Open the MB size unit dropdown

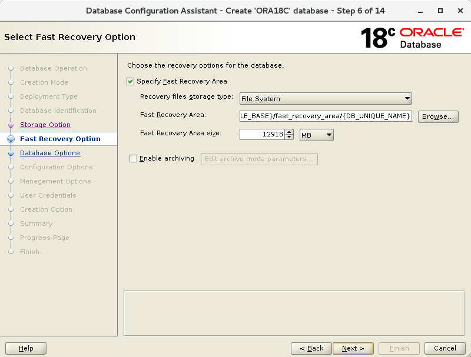pos(317,135)
